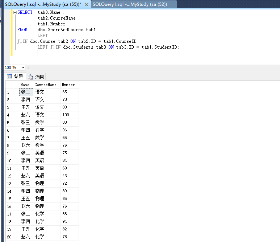Select the Number cell with value 89
The image size is (280, 242).
click(70, 191)
